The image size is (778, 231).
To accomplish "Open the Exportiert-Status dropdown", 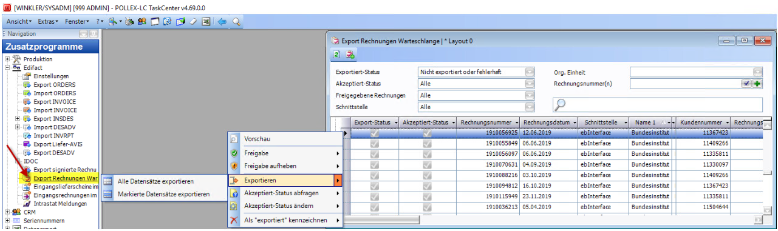I will [x=530, y=72].
